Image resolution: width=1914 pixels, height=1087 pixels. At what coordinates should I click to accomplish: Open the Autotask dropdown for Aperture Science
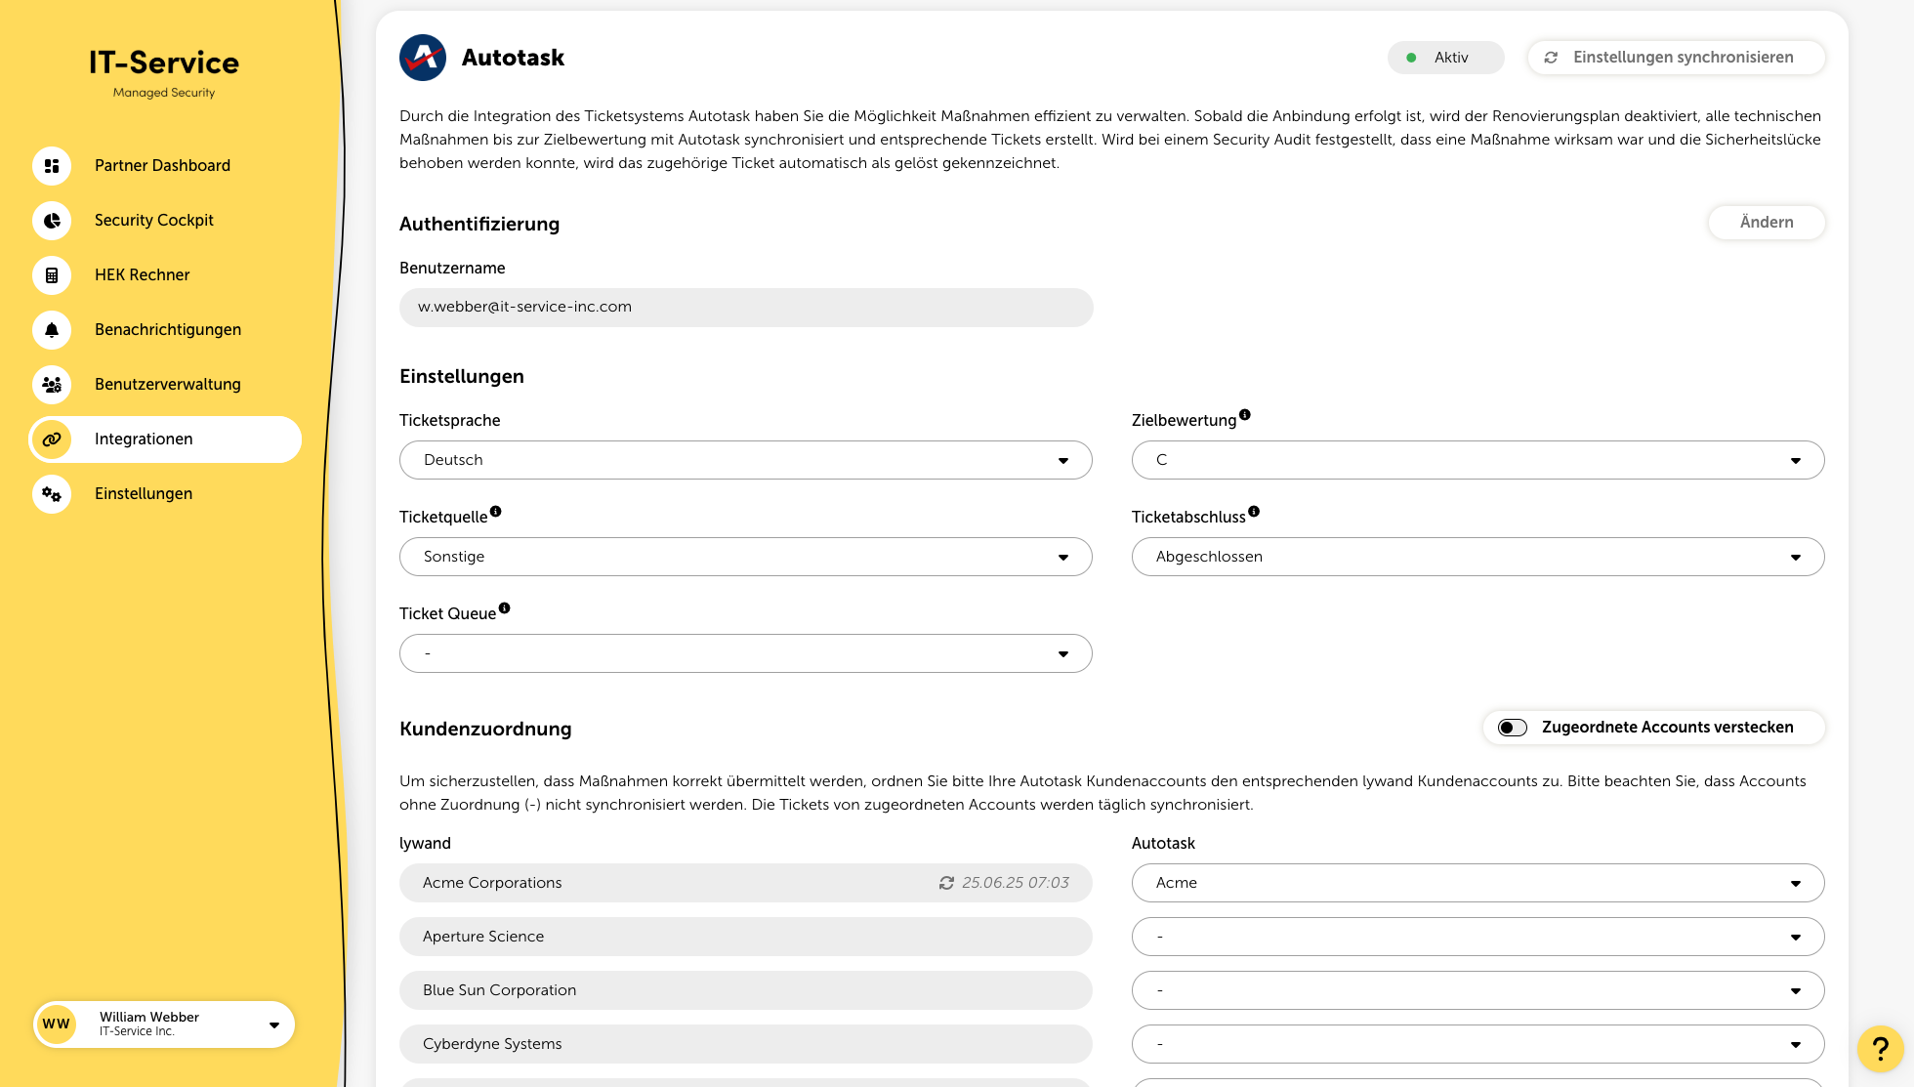pyautogui.click(x=1477, y=937)
